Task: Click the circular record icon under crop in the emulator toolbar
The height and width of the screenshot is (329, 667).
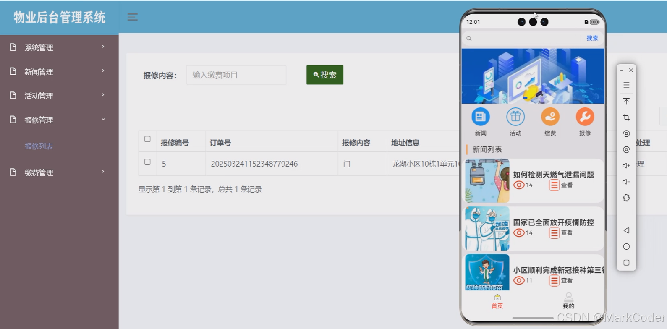Action: tap(626, 133)
